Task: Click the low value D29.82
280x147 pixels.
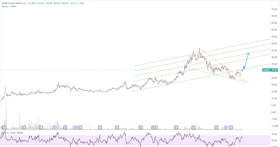Action: pos(57,3)
